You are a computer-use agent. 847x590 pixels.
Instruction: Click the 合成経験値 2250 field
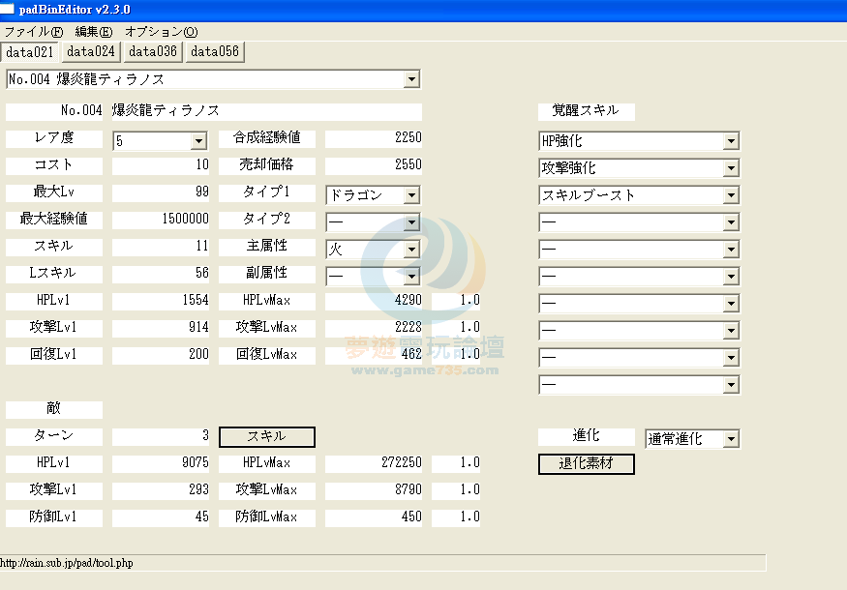point(374,138)
